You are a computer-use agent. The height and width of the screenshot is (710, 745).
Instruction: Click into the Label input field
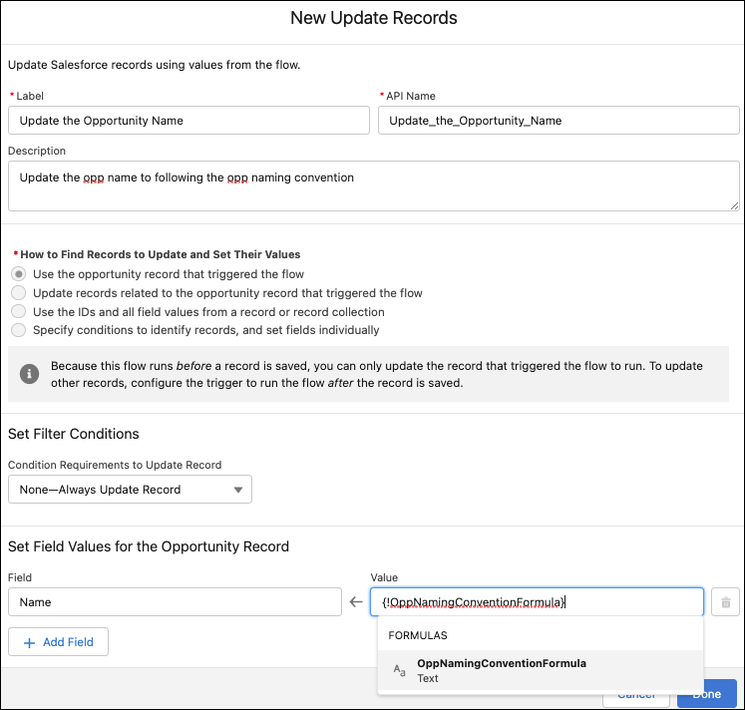tap(188, 120)
